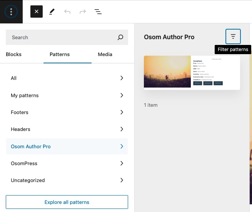252x212 pixels.
Task: Insert the Osom Author Pro pattern thumbnail
Action: pos(192,73)
